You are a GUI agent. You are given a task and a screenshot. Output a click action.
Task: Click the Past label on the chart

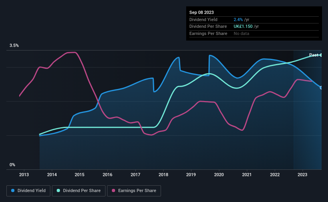314,55
